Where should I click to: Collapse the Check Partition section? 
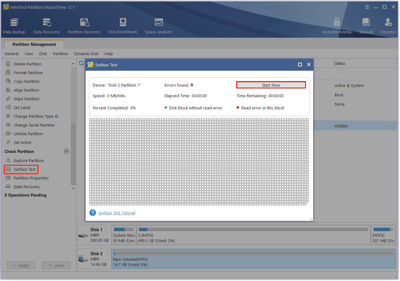(66, 151)
